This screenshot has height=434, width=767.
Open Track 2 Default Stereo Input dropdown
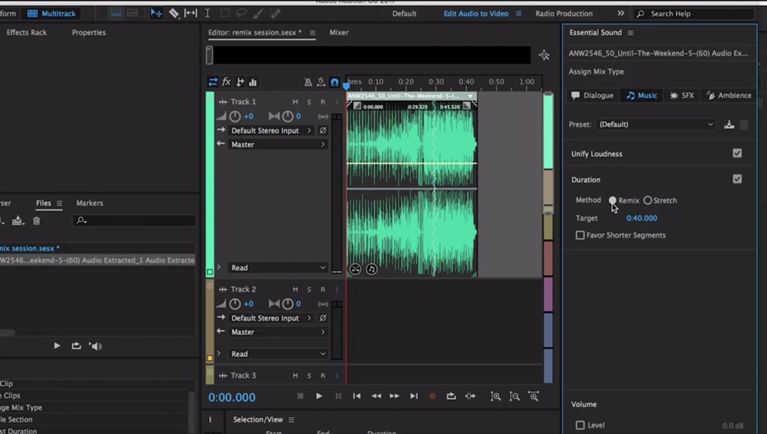click(271, 318)
